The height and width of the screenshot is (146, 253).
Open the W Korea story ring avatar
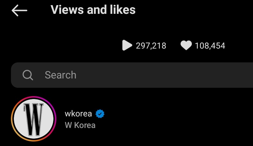tap(33, 119)
